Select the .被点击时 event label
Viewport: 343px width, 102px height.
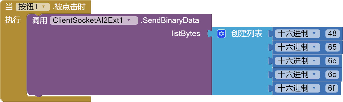[x=69, y=7]
